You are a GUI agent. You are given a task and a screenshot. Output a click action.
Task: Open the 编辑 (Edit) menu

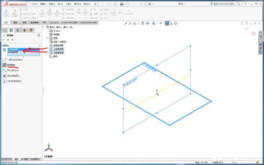point(43,4)
